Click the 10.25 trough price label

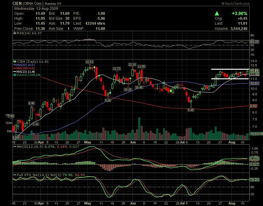click(128, 90)
